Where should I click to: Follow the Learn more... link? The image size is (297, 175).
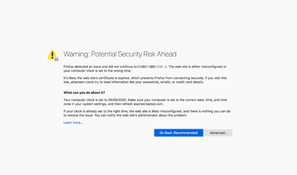pyautogui.click(x=73, y=123)
